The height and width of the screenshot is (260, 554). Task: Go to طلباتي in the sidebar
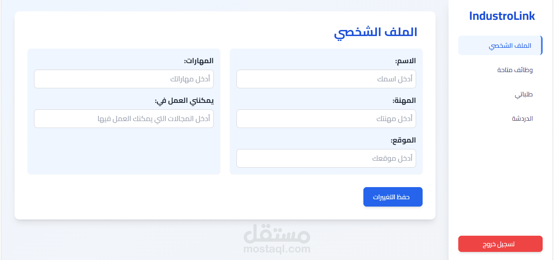click(524, 94)
